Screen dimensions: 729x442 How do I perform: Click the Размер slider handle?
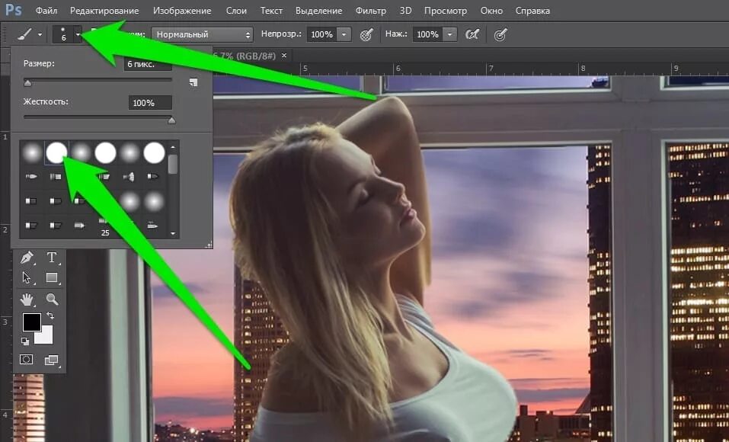pyautogui.click(x=27, y=83)
